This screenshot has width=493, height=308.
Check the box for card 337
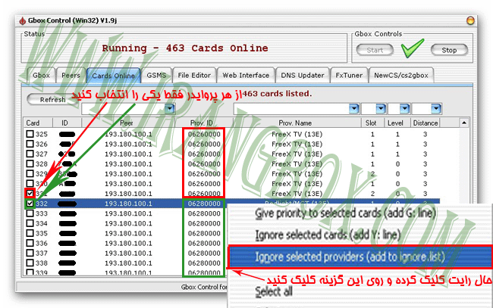(30, 253)
